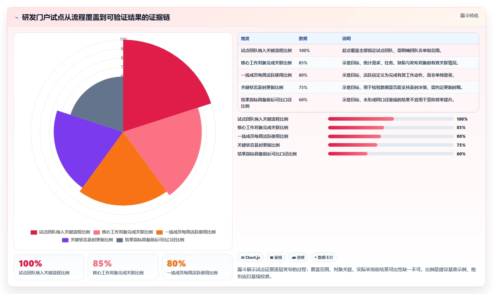Screen dimensions: 493x294
Task: Toggle 结果指标具备前后可比口径比例 legend gray swatch
Action: coord(119,240)
